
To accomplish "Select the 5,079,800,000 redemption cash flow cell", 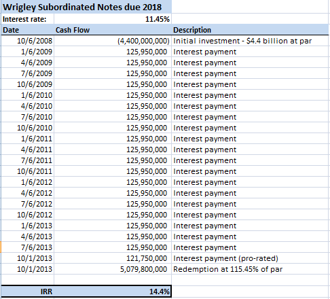I will point(113,269).
